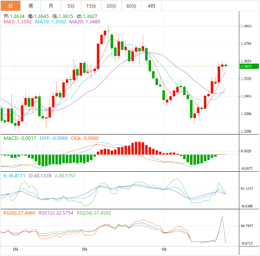
Task: Select the 日 daily chart tab
Action: tap(10, 6)
